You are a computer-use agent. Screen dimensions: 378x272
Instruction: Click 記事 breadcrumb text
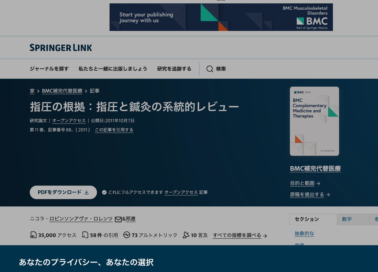[x=94, y=91]
